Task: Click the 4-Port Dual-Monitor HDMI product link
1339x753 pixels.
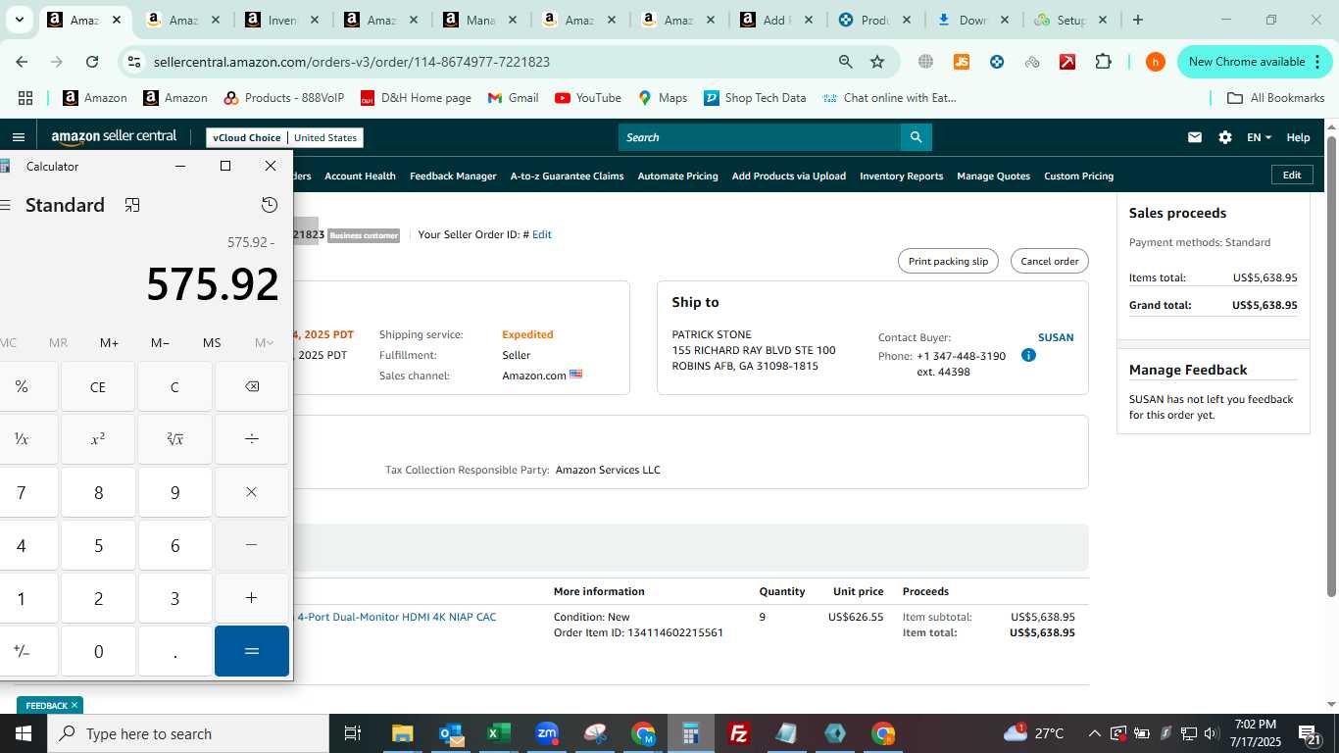Action: pos(396,617)
